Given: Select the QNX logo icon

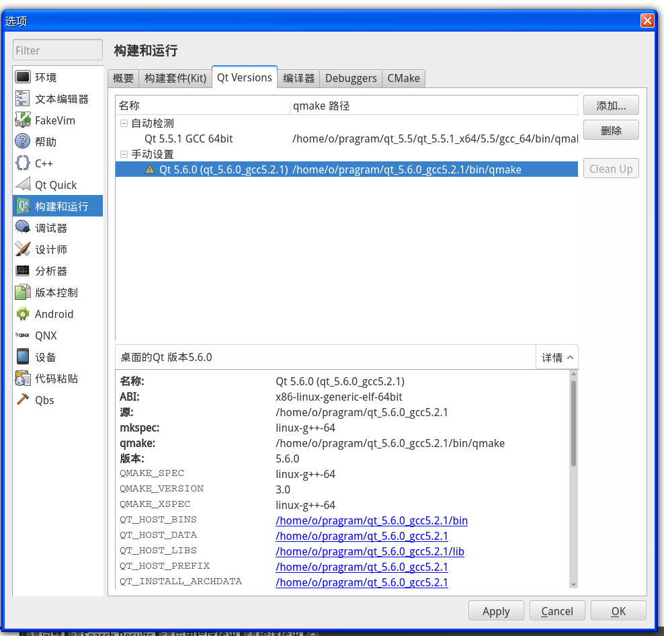Looking at the screenshot, I should point(23,335).
